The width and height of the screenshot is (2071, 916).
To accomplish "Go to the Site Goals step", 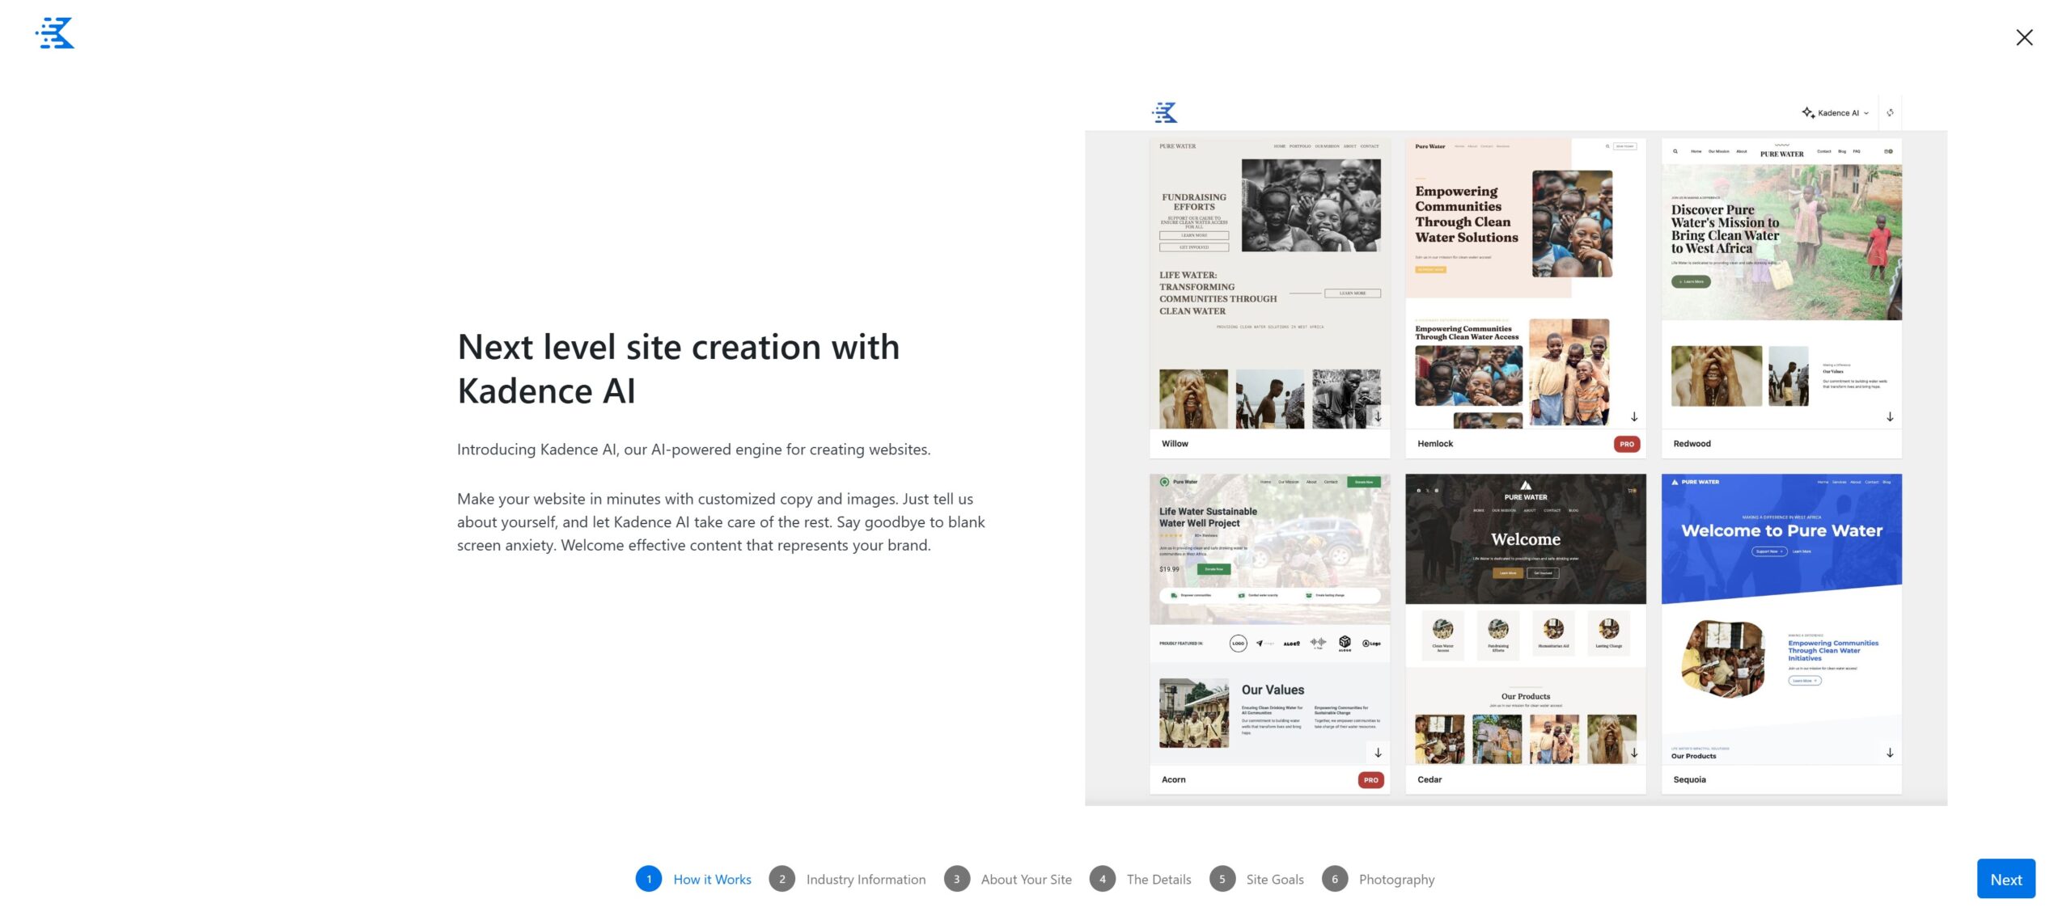I will tap(1275, 879).
